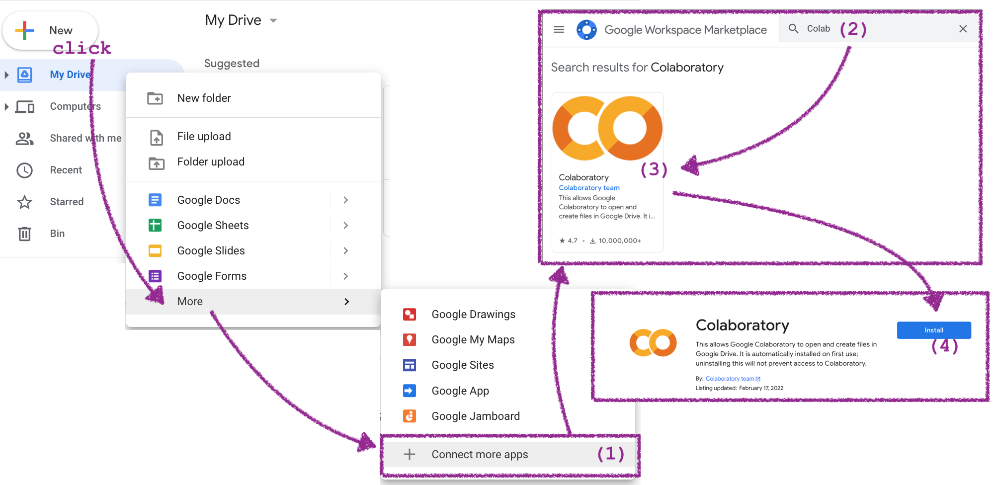Image resolution: width=996 pixels, height=485 pixels.
Task: Click the Bin trash icon
Action: (24, 234)
